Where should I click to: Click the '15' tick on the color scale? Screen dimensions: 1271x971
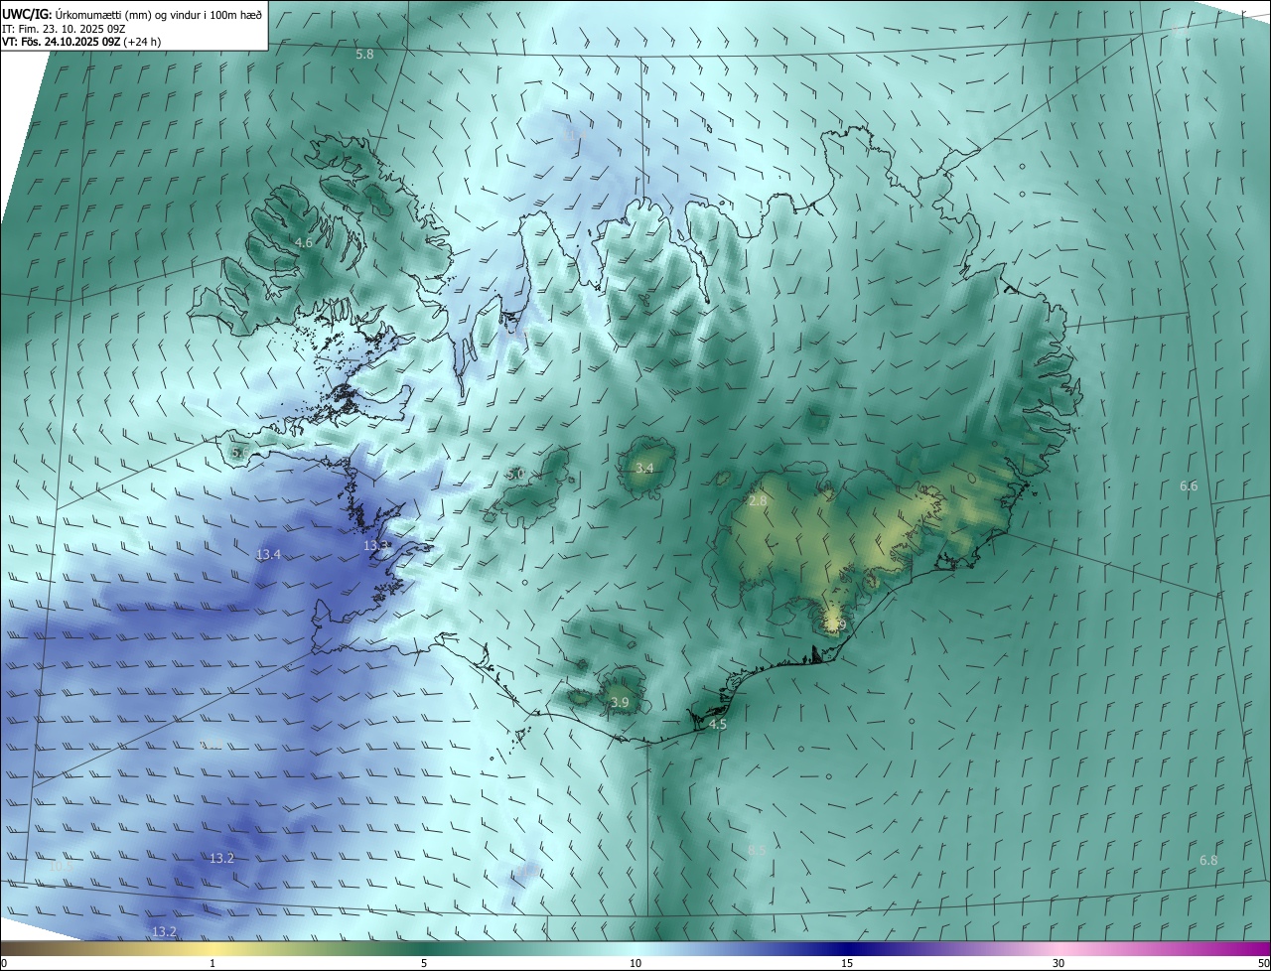847,963
